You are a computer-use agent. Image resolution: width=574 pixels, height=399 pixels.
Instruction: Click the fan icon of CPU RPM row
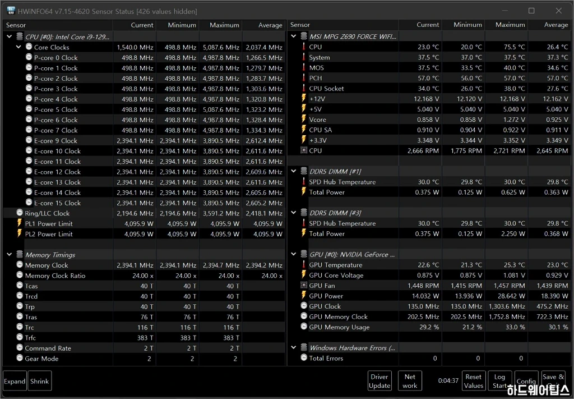(303, 150)
